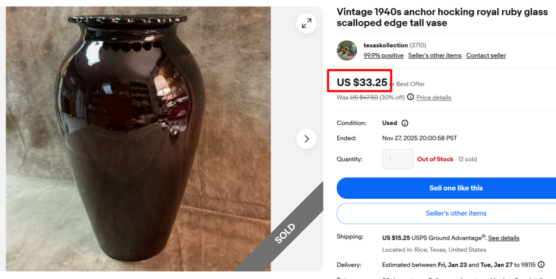556x279 pixels.
Task: Click the texaskollection seller avatar
Action: pyautogui.click(x=347, y=50)
